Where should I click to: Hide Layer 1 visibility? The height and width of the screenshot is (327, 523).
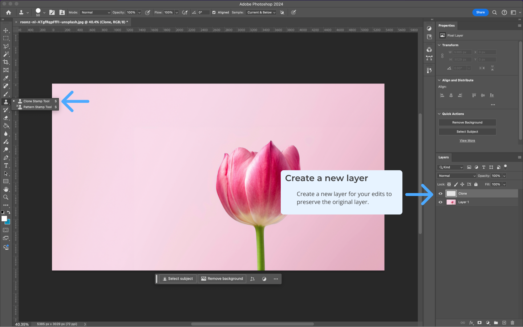441,202
